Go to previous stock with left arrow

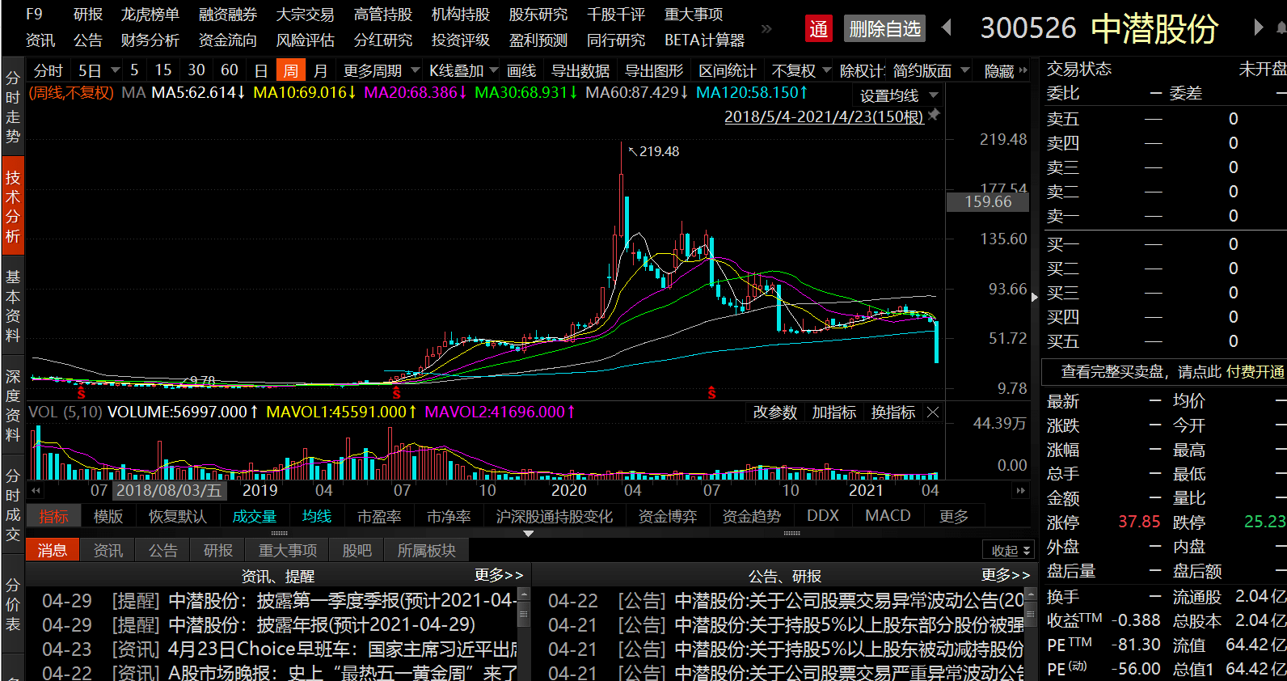(x=947, y=28)
